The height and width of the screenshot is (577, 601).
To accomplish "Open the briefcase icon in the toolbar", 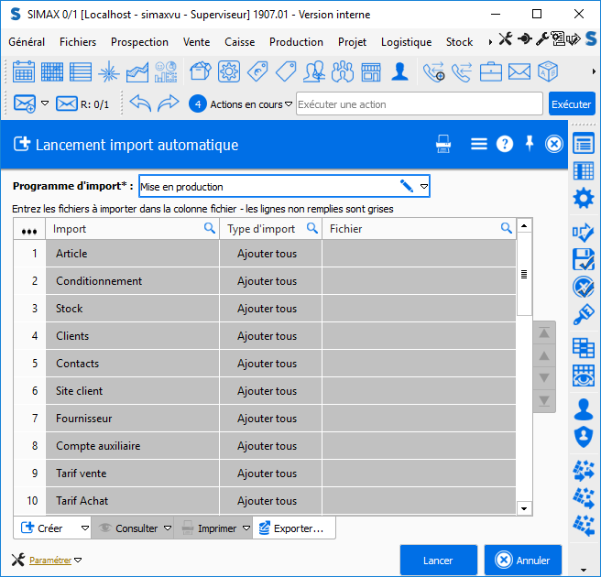I will point(491,71).
